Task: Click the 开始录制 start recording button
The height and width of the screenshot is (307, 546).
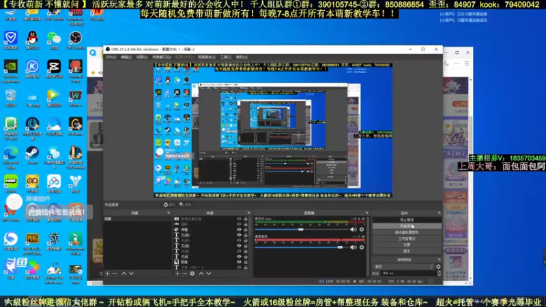Action: point(407,226)
